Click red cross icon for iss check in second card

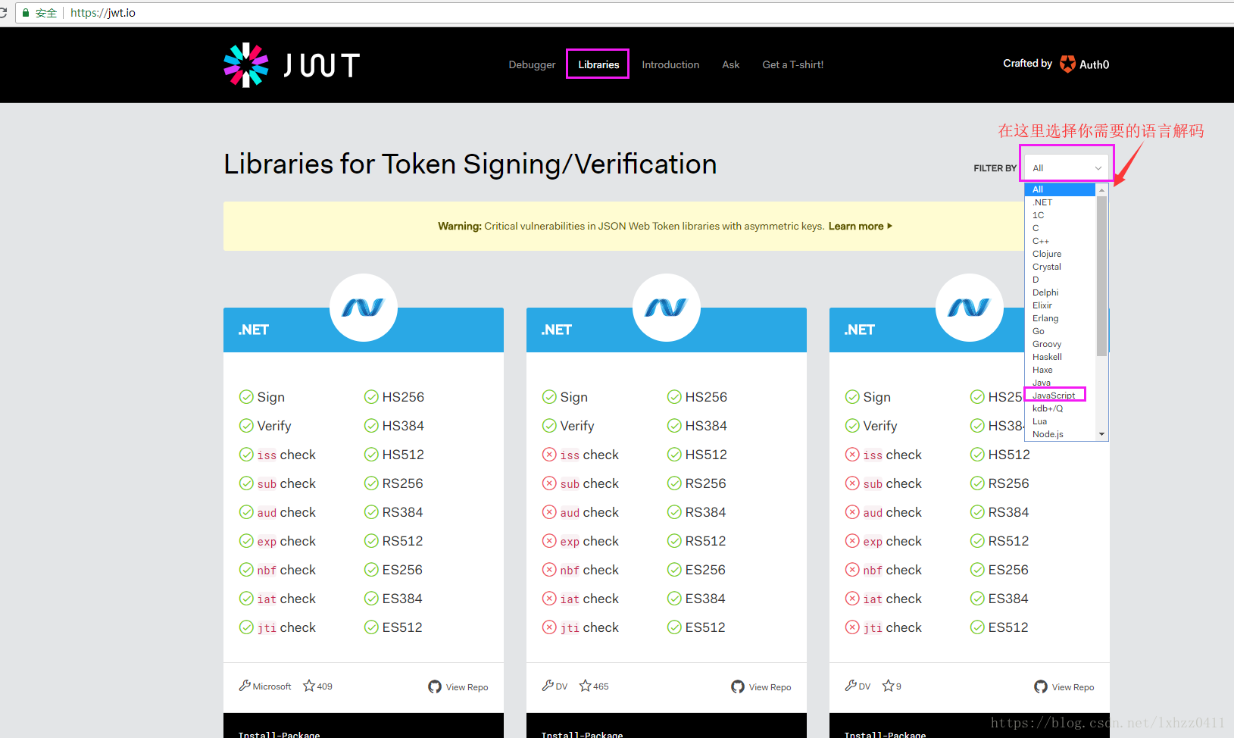click(549, 455)
